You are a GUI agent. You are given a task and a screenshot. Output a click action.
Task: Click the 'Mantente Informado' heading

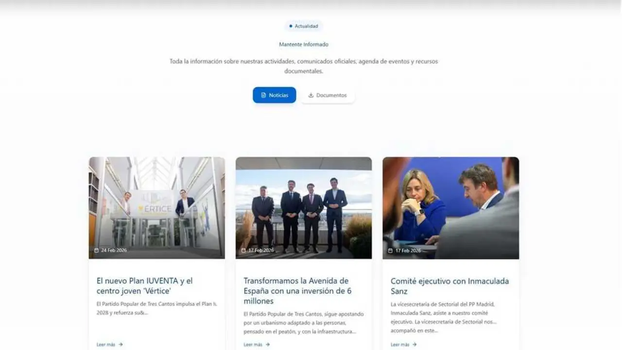tap(304, 44)
